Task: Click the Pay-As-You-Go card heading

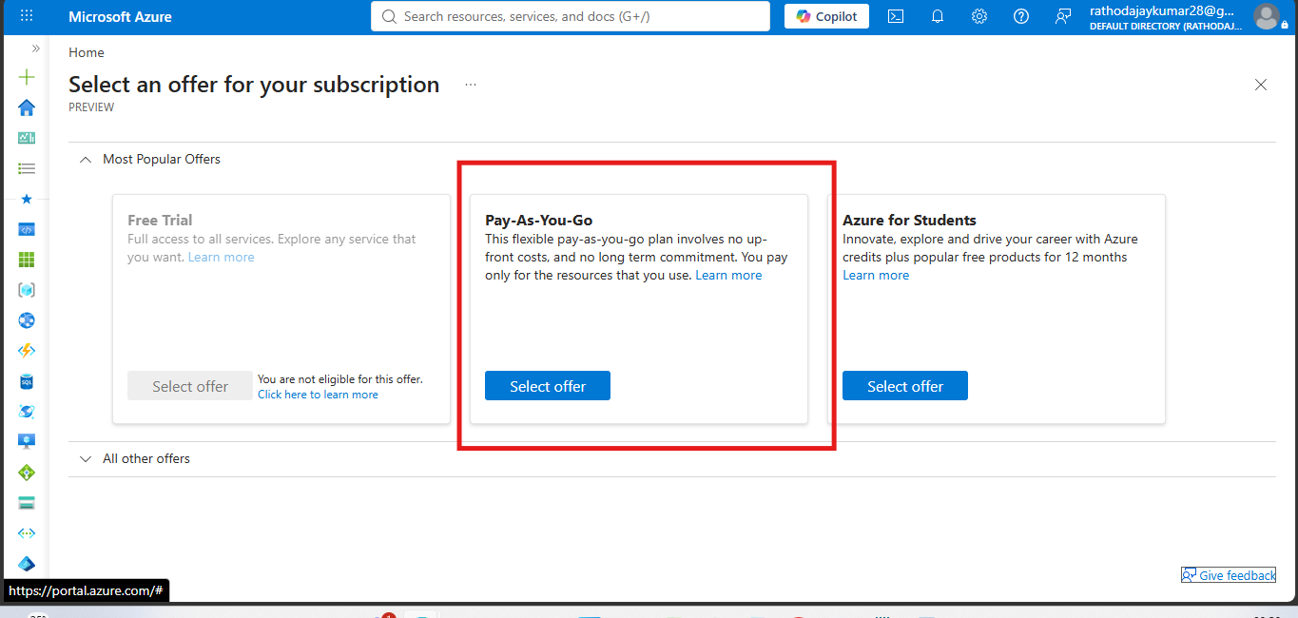Action: [539, 220]
